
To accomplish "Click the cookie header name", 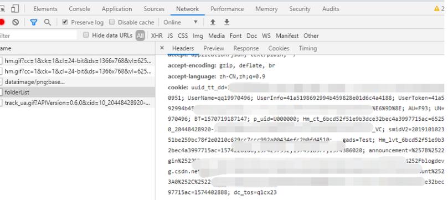I will 178,87.
